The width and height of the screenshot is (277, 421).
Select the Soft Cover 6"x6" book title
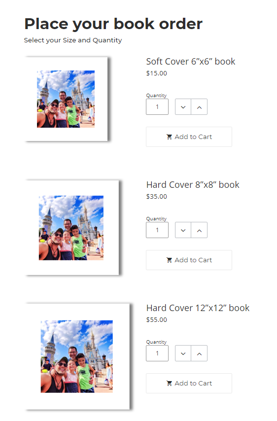point(191,62)
